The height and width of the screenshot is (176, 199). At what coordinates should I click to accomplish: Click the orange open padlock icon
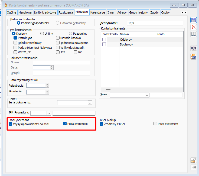point(193,160)
